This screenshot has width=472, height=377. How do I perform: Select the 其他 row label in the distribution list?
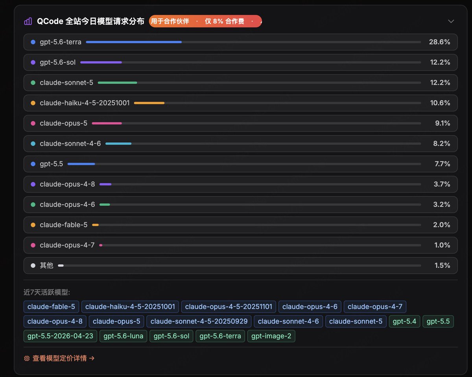click(46, 265)
